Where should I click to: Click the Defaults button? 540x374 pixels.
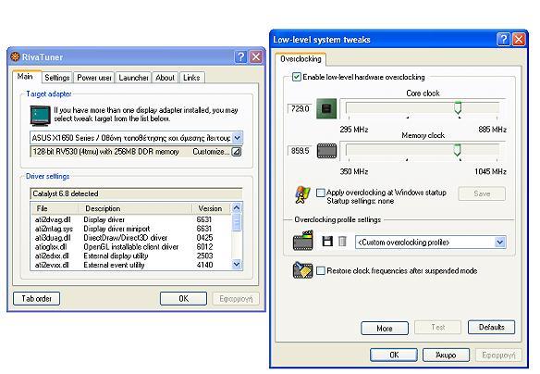[x=491, y=327]
